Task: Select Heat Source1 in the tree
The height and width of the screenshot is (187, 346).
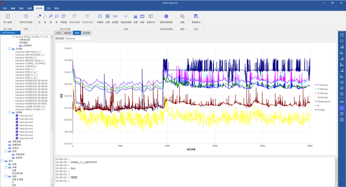Action: (x=26, y=116)
